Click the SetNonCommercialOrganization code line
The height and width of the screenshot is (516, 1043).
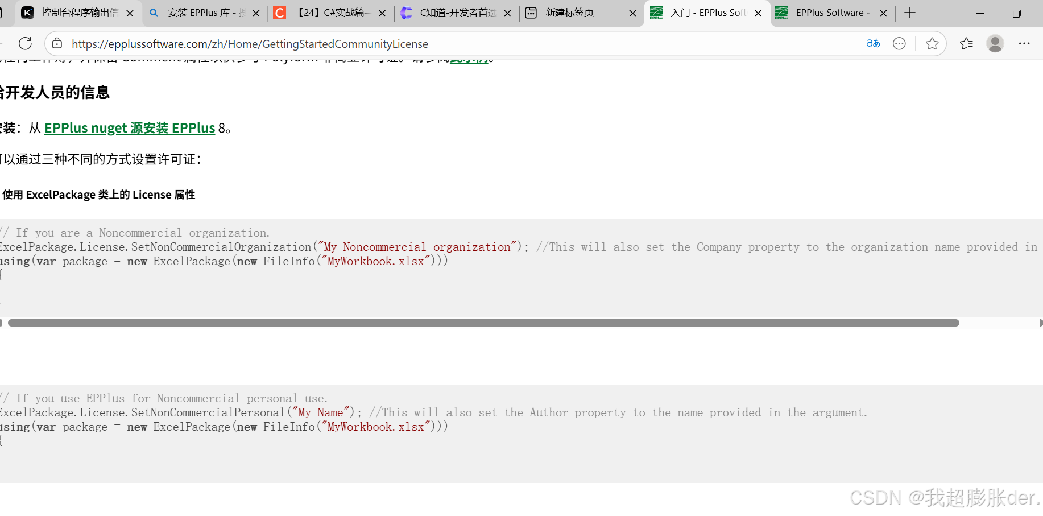[x=519, y=247]
